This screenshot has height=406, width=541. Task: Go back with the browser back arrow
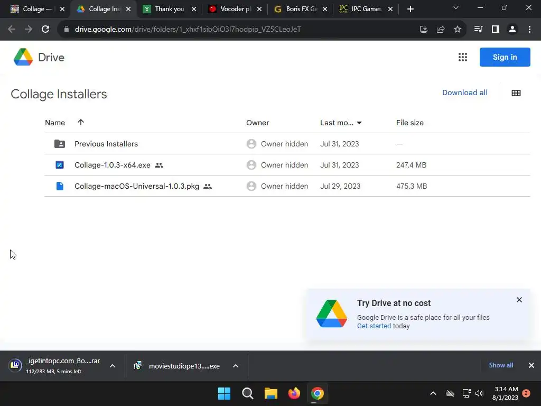12,30
